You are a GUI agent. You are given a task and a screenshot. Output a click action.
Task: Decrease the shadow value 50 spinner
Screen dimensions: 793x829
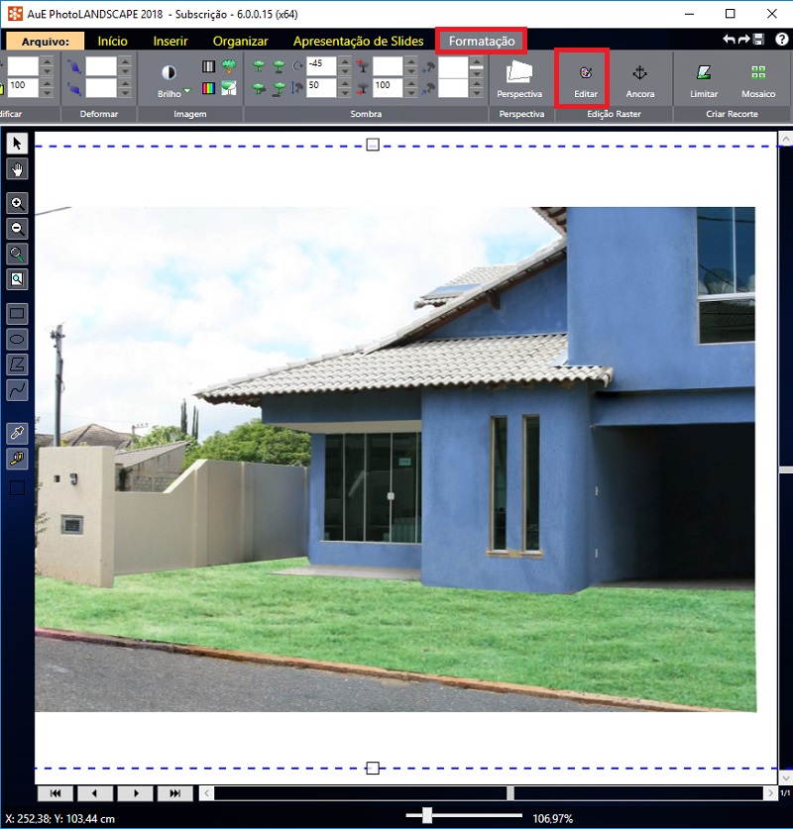344,91
